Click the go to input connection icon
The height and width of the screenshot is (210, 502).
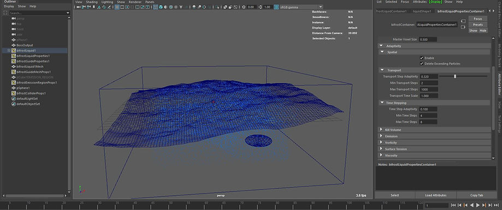pos(463,21)
